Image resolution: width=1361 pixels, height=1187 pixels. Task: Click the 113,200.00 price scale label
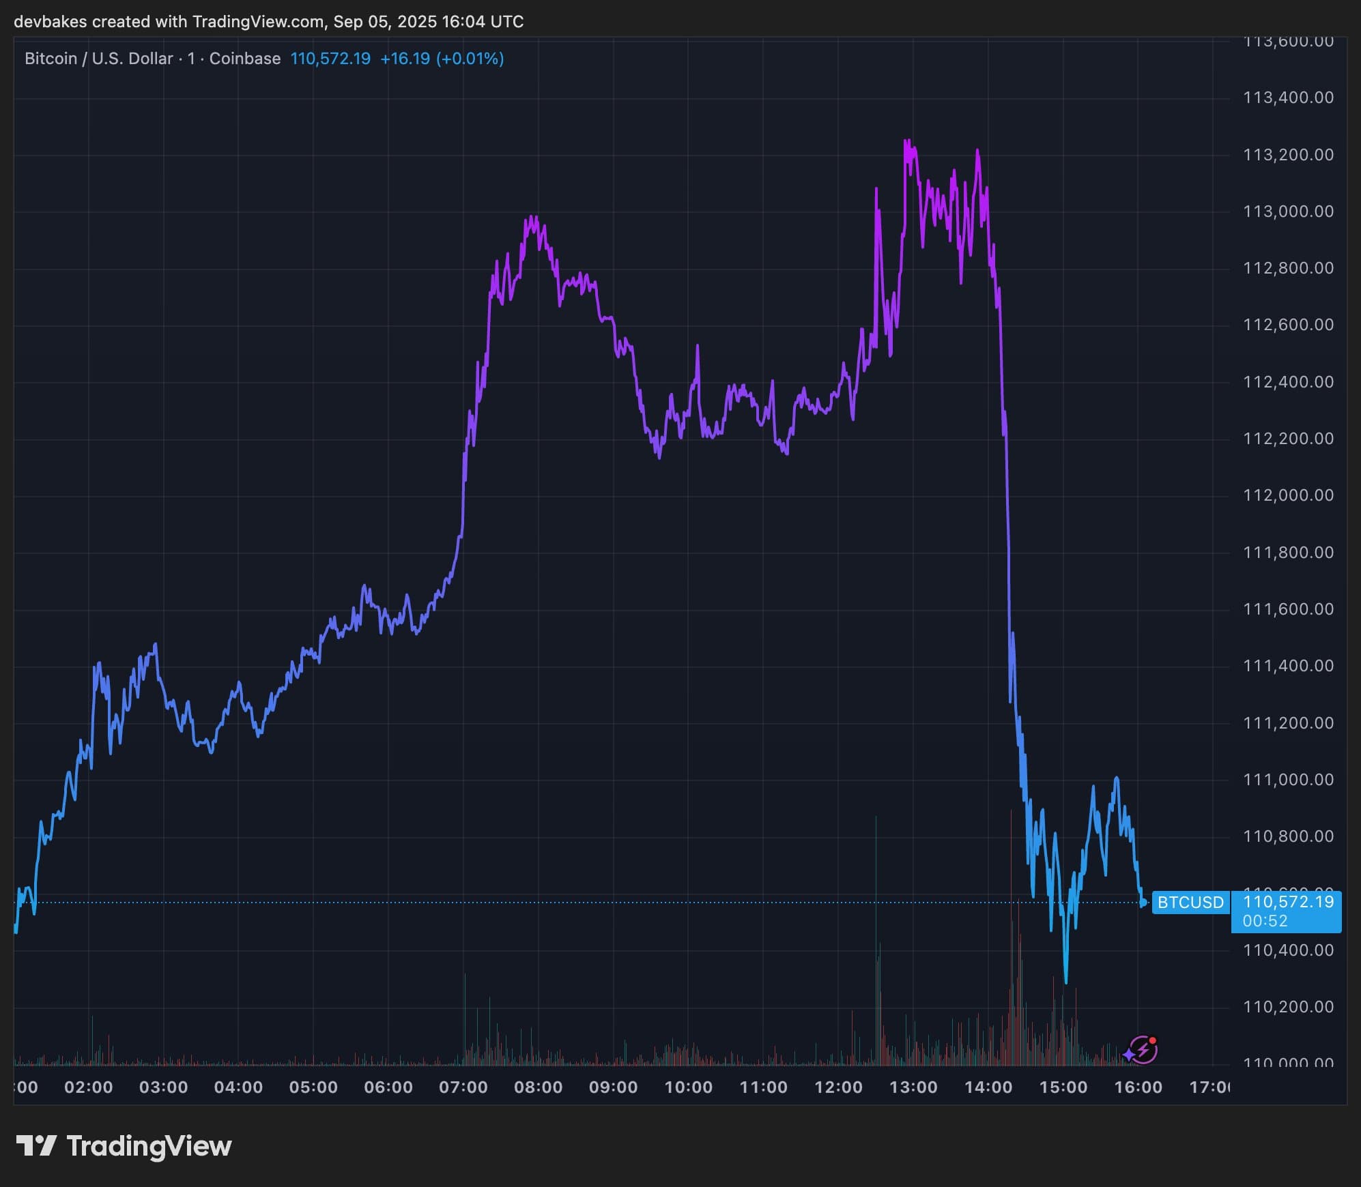tap(1287, 155)
